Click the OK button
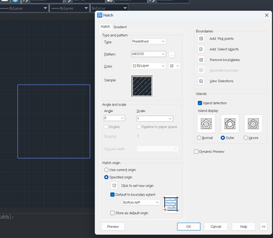 188,226
